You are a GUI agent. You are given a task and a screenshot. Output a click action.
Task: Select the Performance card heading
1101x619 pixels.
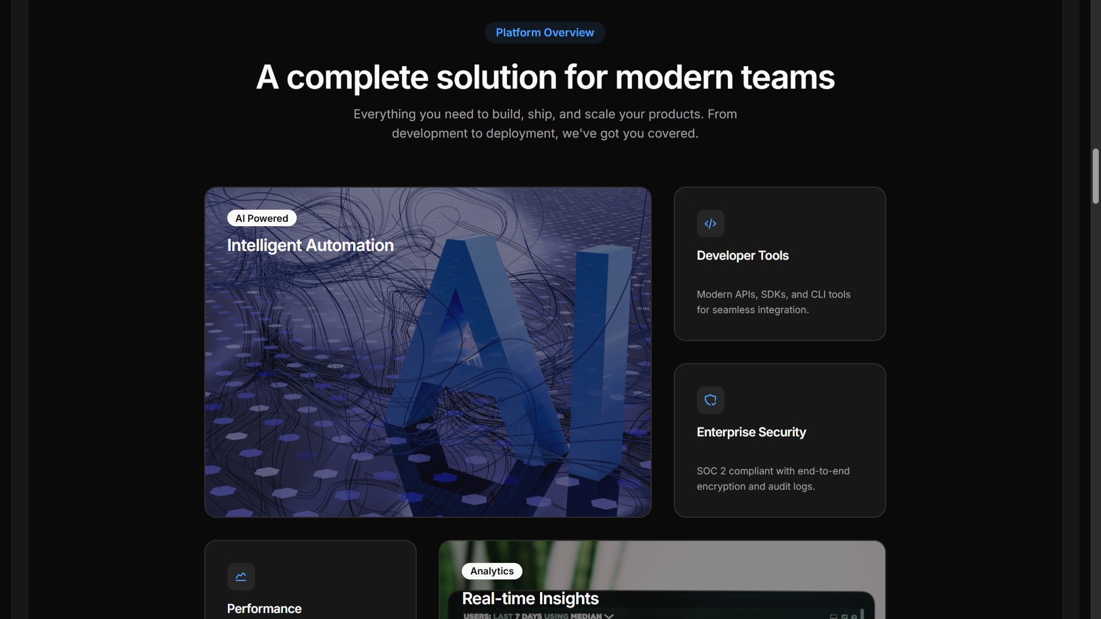(x=264, y=609)
